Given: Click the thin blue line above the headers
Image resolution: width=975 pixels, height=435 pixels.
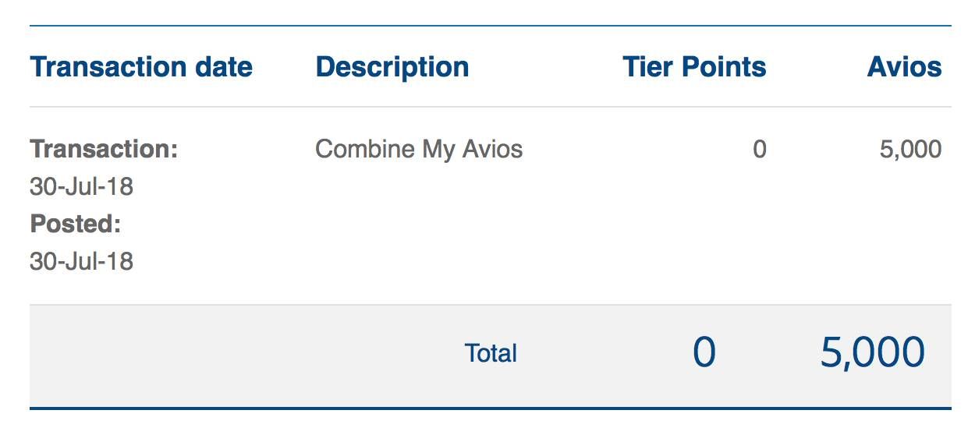Looking at the screenshot, I should point(491,26).
